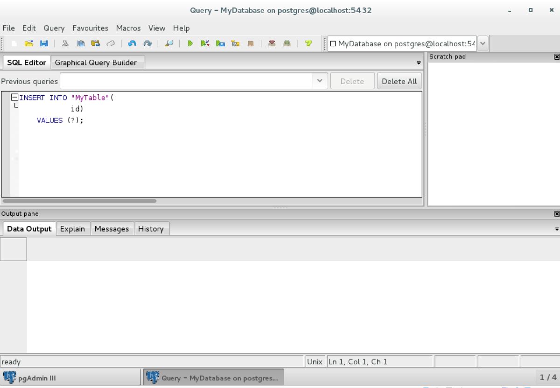Click the SQL editor horizontal scrollbar
Viewport: 560px width, 388px height.
(x=79, y=201)
